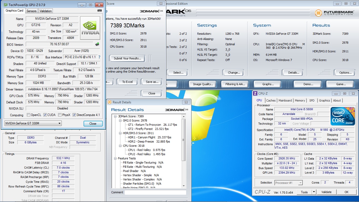The width and height of the screenshot is (359, 202).
Task: Select the Graphics Card tab in GPU-Z
Action: [14, 11]
